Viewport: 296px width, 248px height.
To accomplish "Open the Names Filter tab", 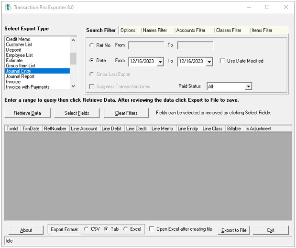I will click(155, 30).
